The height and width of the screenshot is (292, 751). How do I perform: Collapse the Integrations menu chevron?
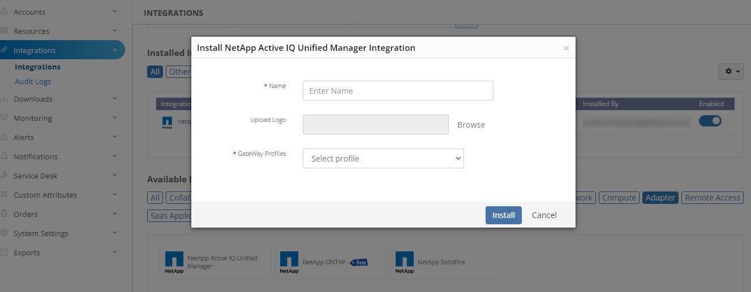click(115, 50)
